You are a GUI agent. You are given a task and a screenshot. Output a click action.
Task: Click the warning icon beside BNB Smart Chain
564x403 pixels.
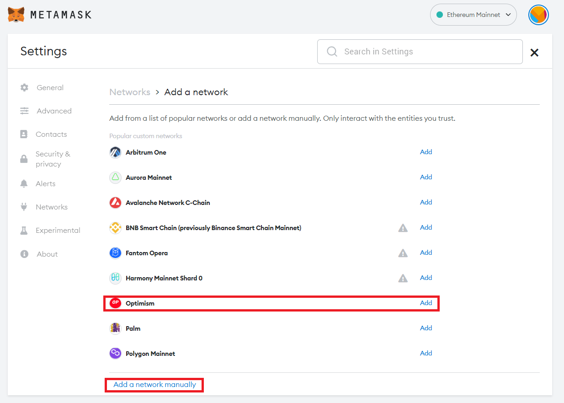(x=403, y=228)
